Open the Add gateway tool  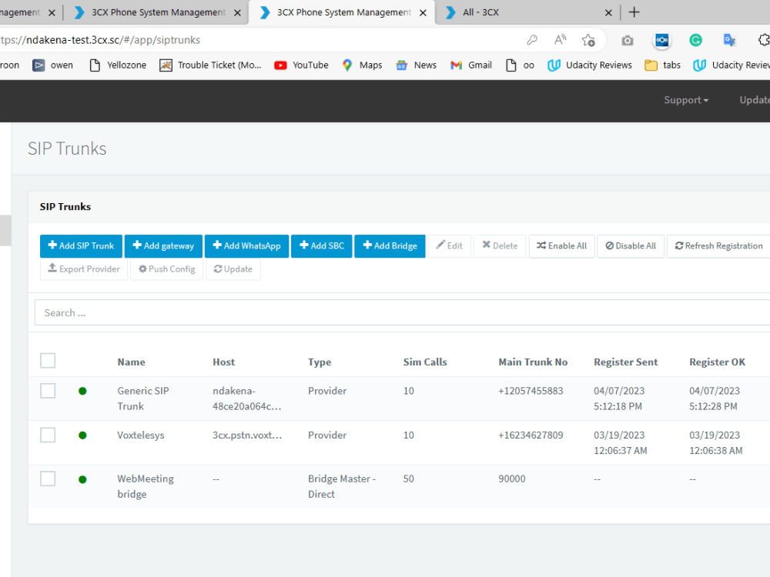pyautogui.click(x=162, y=245)
